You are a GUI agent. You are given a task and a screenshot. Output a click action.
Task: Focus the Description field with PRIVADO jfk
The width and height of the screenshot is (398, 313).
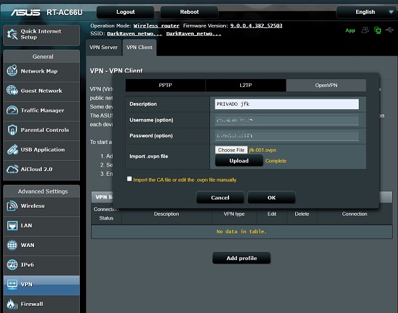tap(287, 104)
